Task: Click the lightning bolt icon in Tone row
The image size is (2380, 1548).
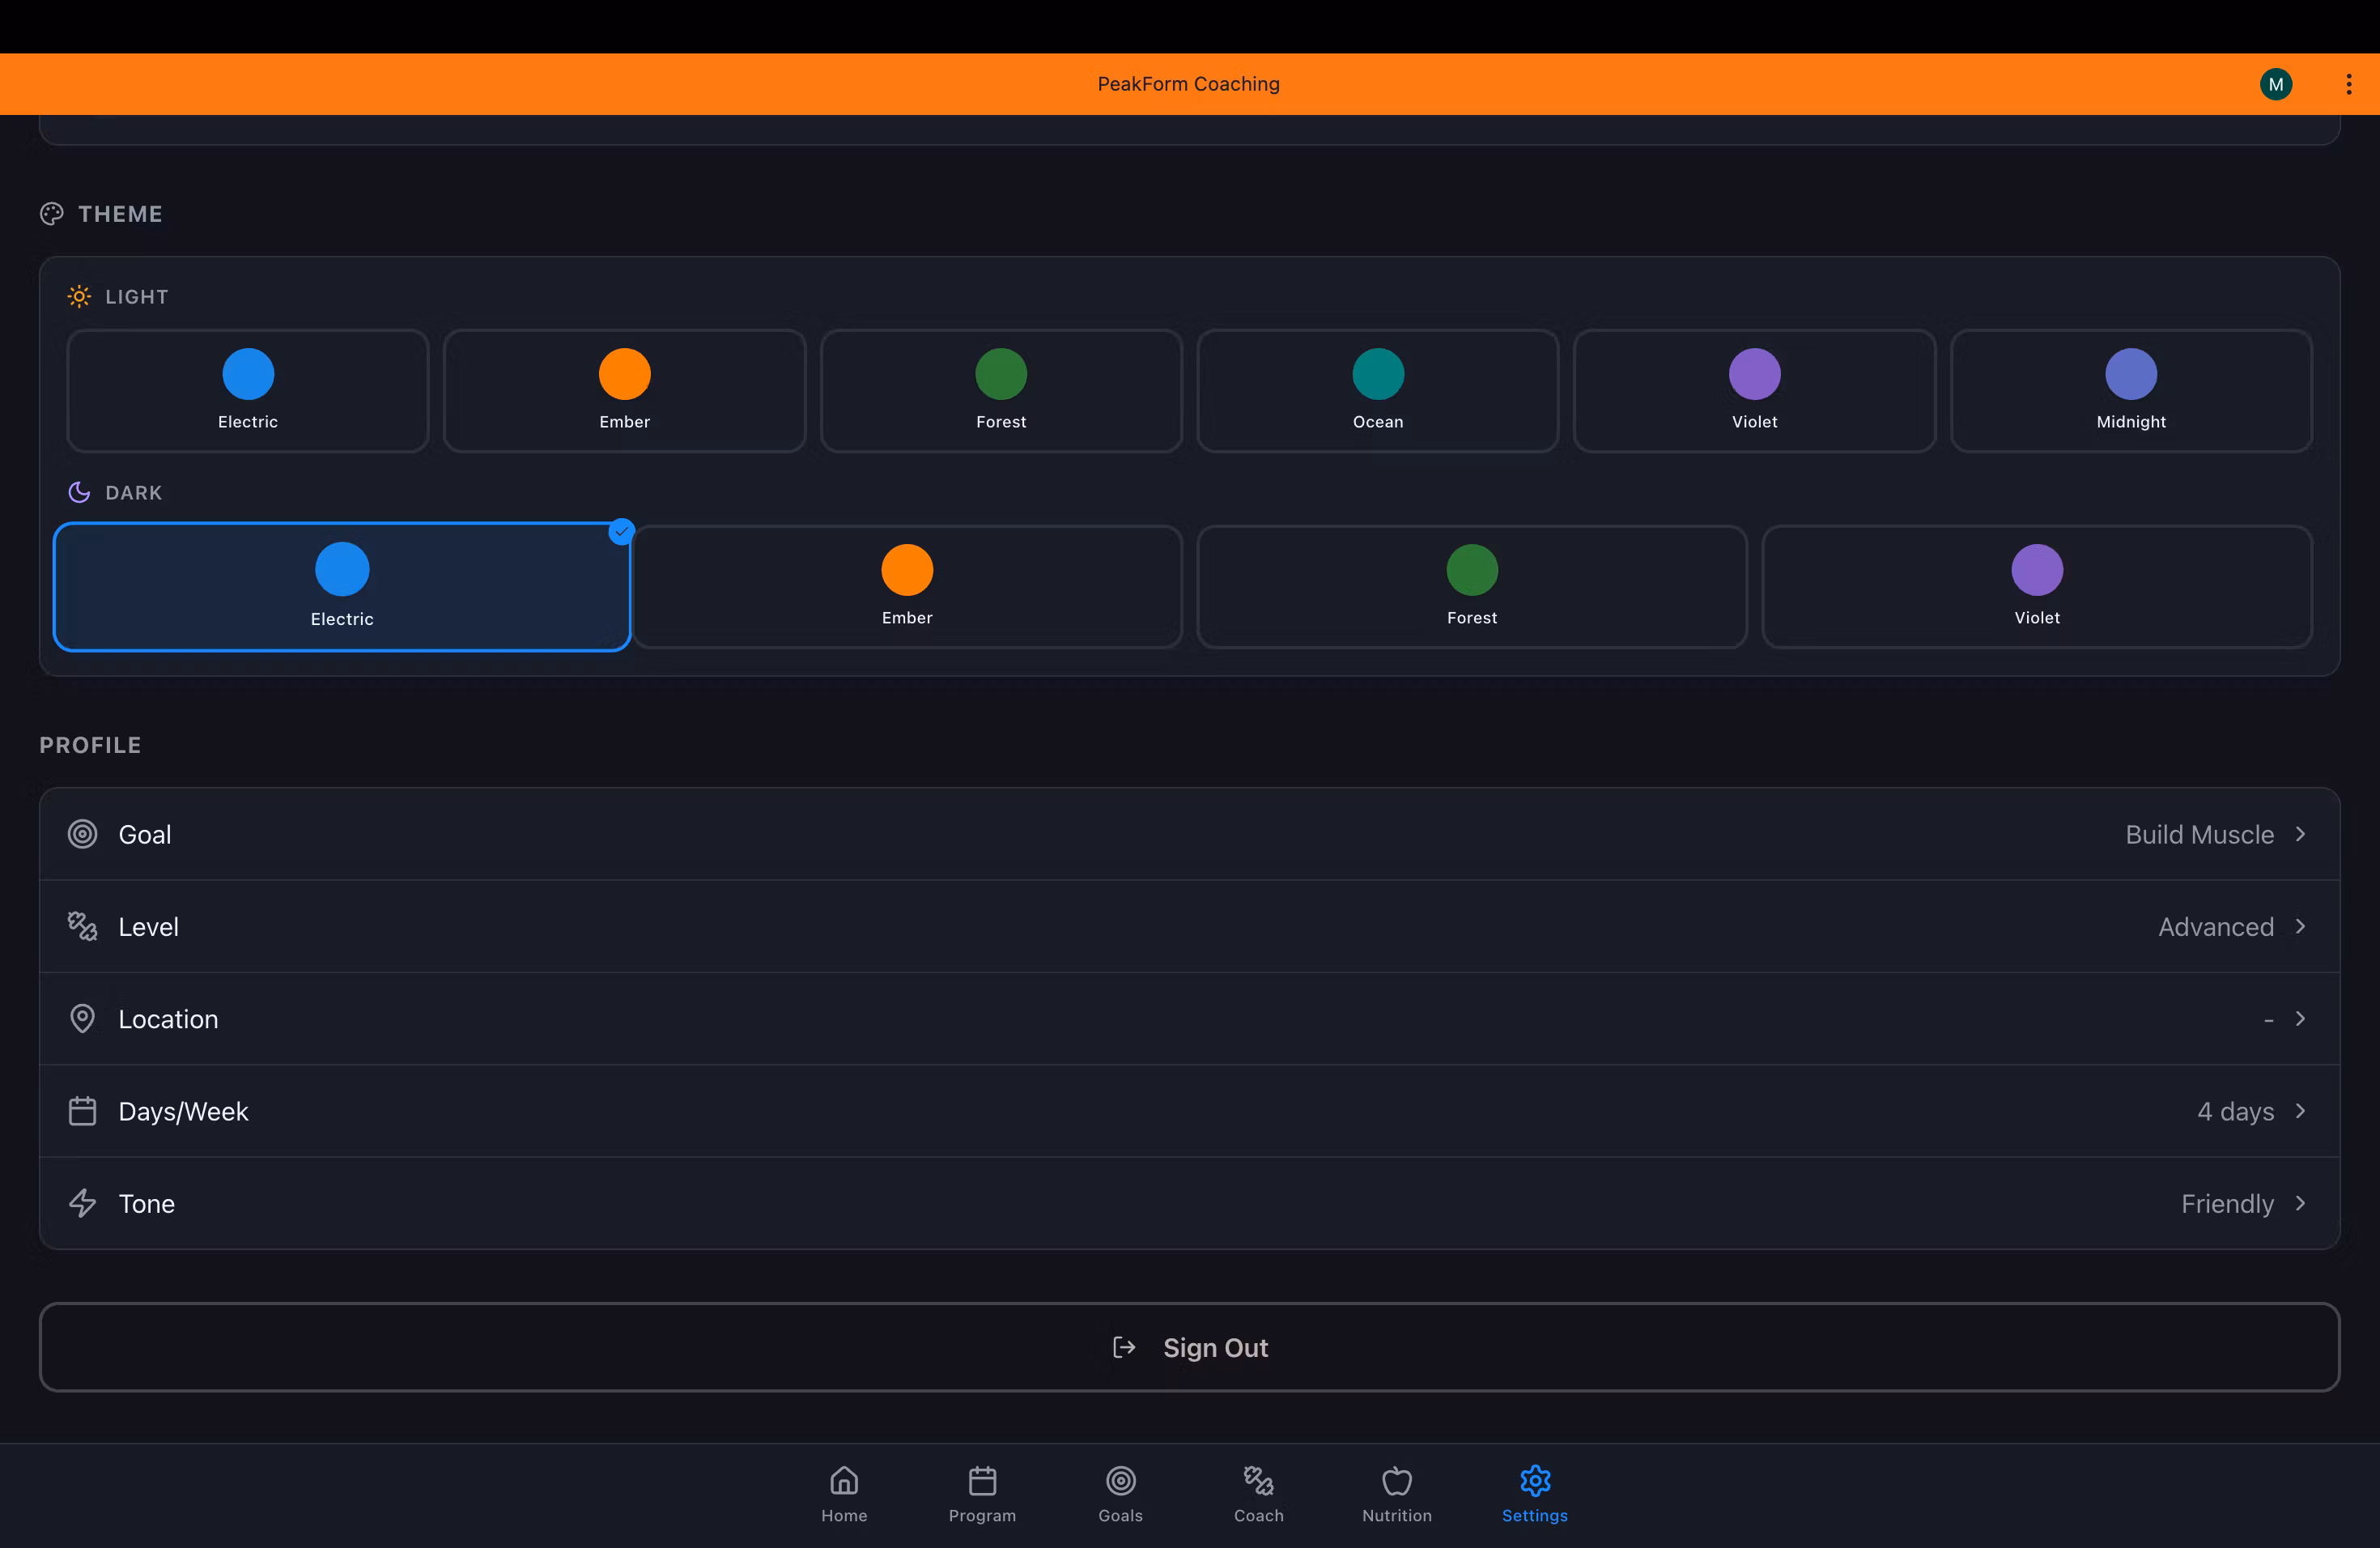Action: coord(82,1203)
